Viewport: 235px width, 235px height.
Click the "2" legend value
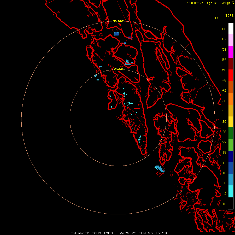(x=225, y=194)
